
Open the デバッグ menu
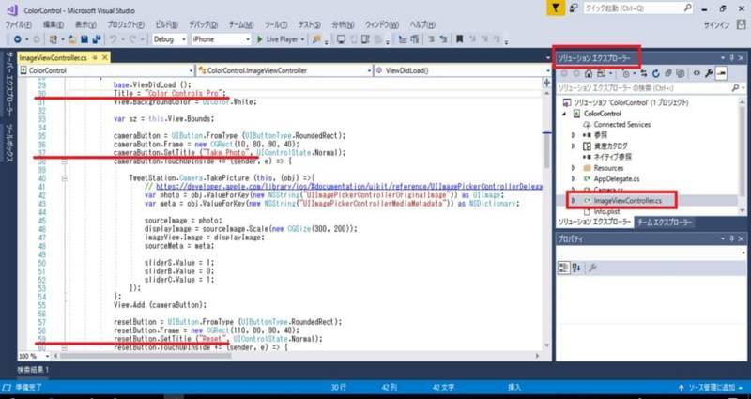pos(203,25)
